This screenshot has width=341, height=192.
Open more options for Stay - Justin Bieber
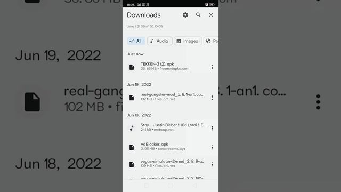212,128
